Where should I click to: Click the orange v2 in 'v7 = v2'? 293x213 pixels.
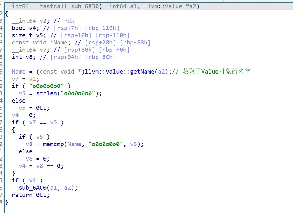pos(33,79)
